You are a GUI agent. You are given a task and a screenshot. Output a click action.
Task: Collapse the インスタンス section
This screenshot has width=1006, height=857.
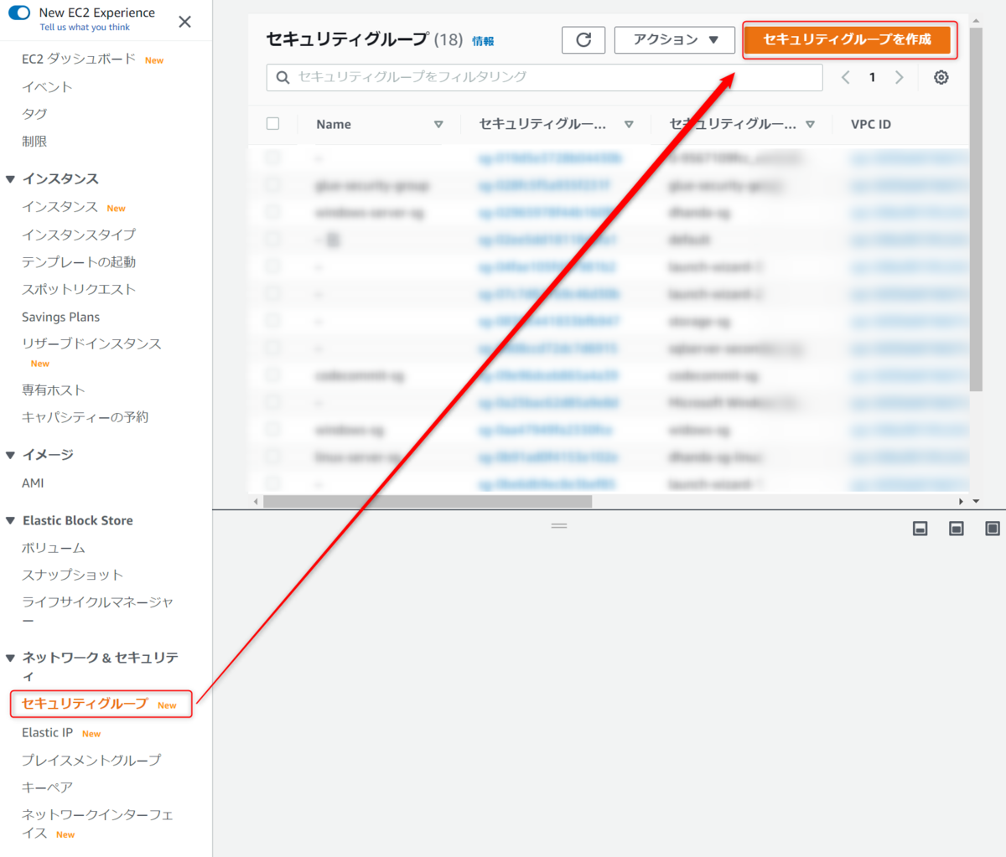click(x=10, y=179)
